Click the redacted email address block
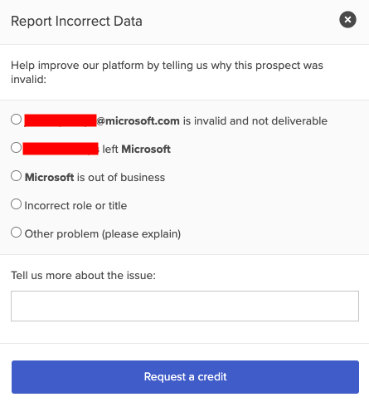Viewport: 369px width, 402px height. pyautogui.click(x=61, y=120)
